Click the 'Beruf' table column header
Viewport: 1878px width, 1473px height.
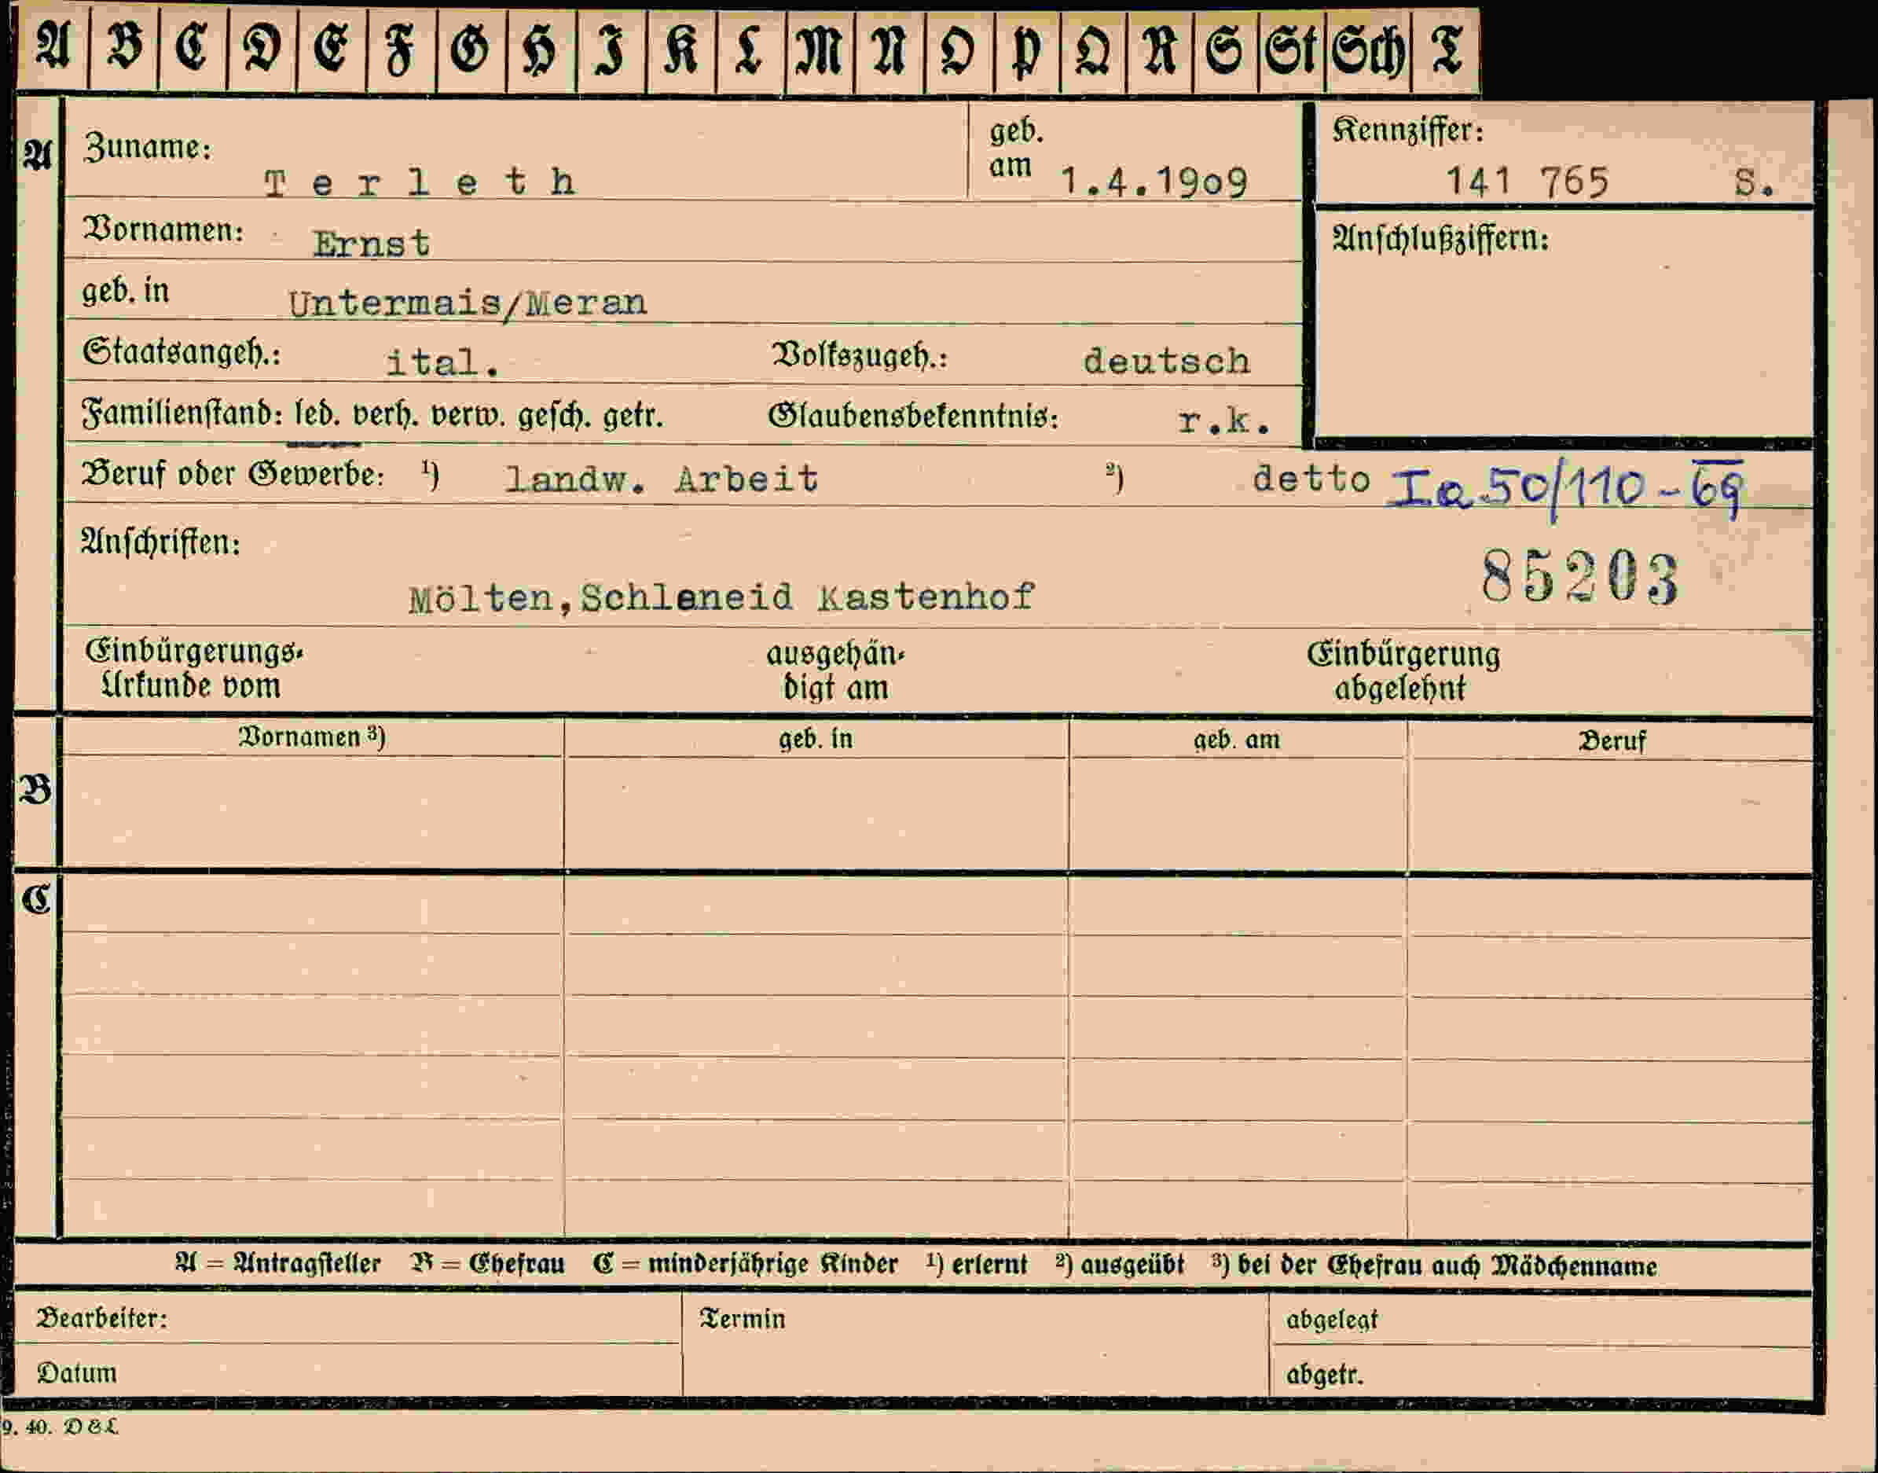1612,740
